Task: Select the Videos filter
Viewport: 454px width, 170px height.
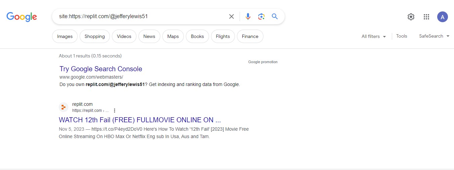Action: tap(124, 36)
